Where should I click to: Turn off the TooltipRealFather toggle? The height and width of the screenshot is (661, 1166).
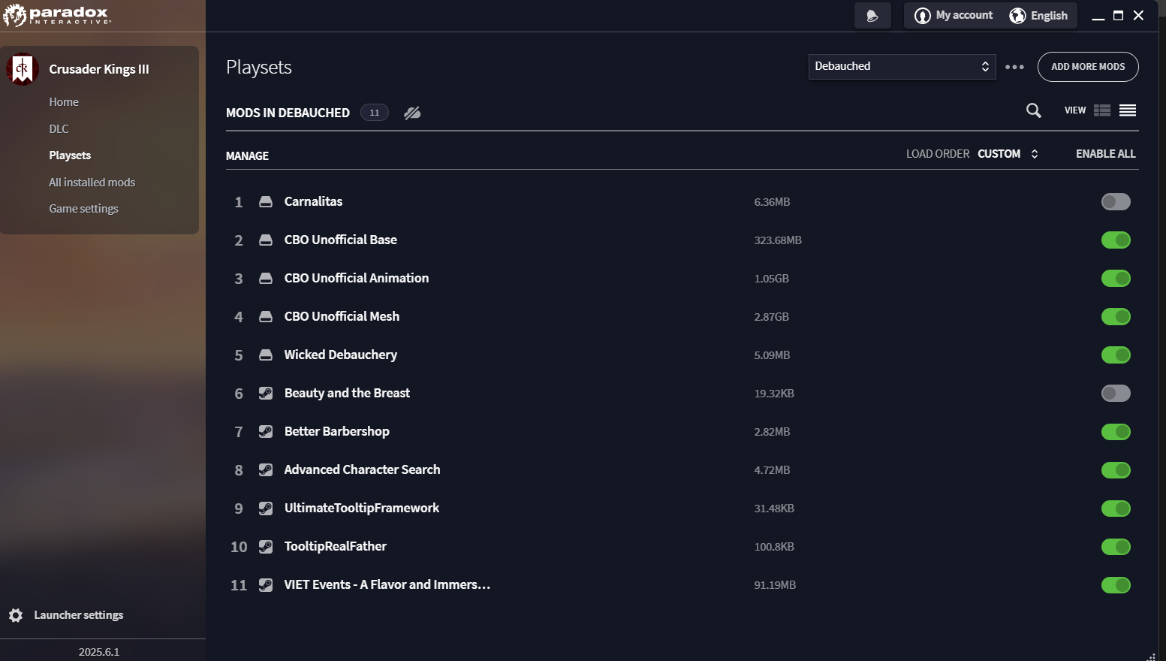point(1116,546)
